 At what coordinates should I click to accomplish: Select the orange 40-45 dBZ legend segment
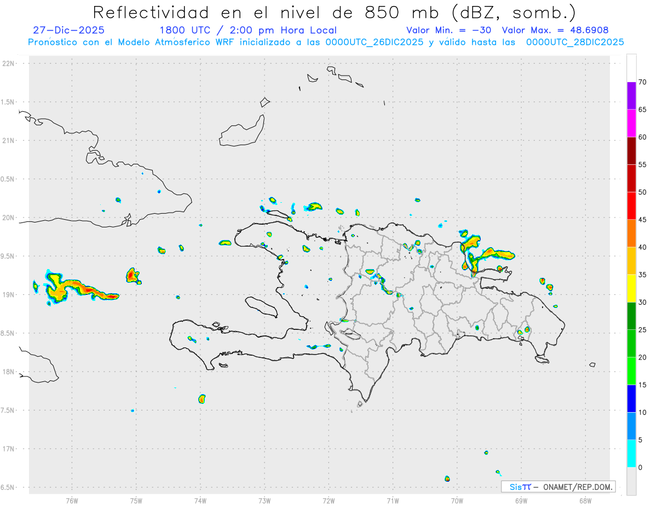point(631,233)
